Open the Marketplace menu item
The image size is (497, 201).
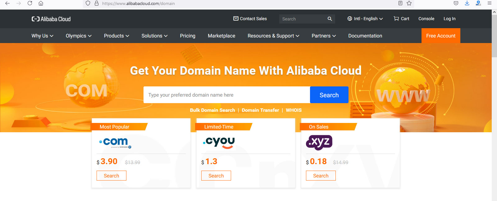click(x=221, y=36)
